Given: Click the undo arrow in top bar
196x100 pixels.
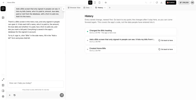Looking at the screenshot, I should point(146,3).
